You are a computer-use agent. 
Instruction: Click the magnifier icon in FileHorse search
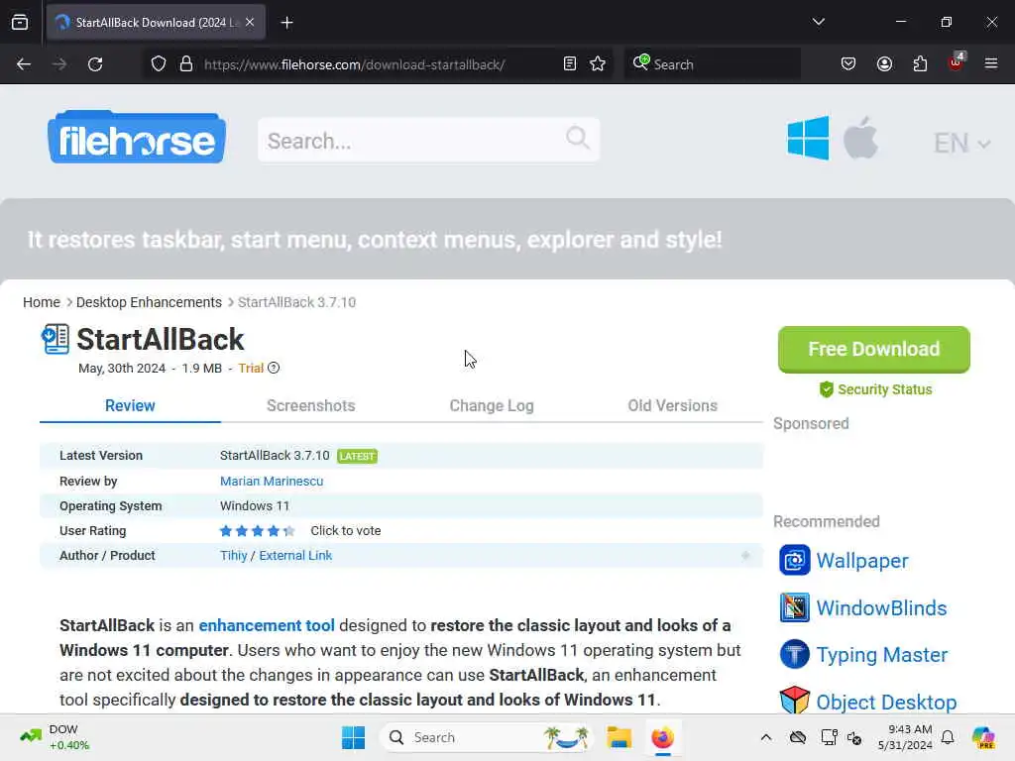578,138
